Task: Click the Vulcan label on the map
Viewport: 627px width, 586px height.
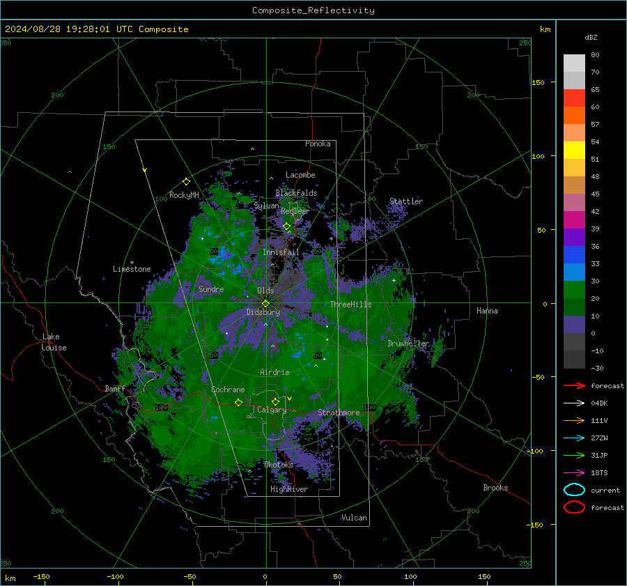Action: (354, 518)
